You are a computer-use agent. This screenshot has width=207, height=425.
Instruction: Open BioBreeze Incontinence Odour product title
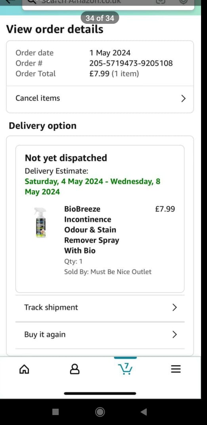coord(92,229)
